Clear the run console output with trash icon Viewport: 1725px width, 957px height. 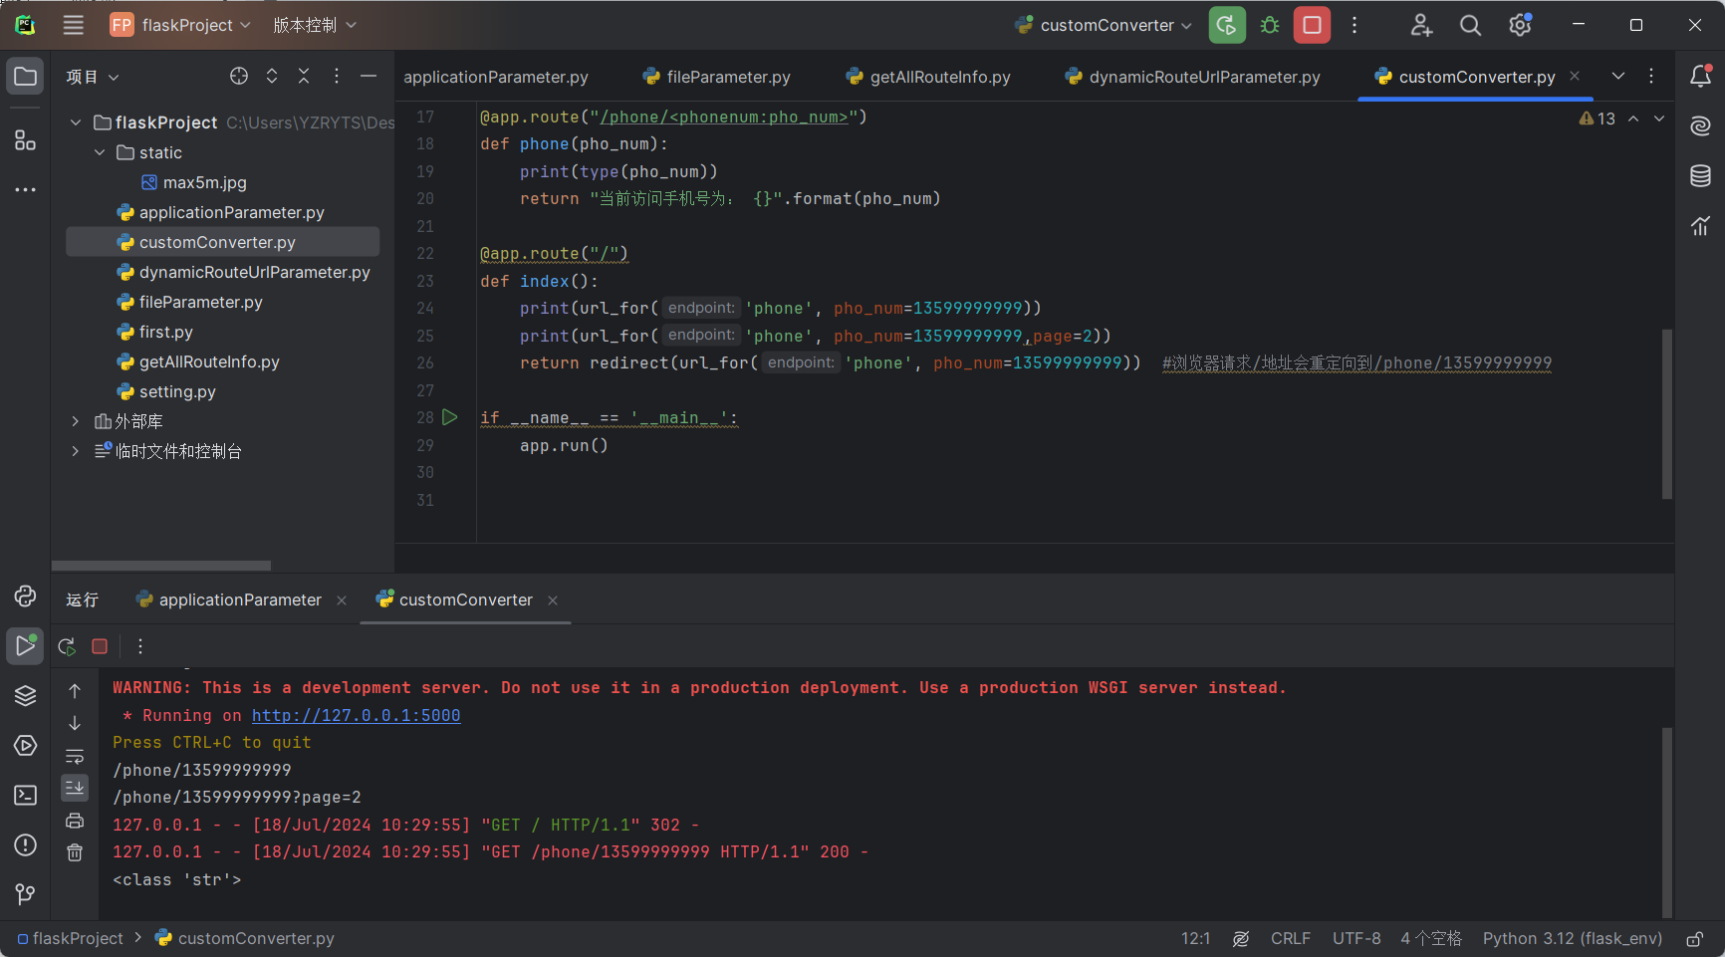75,852
